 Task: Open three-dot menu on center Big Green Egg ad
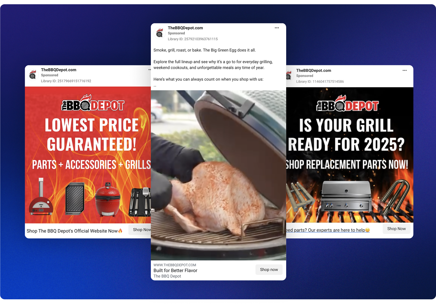277,28
